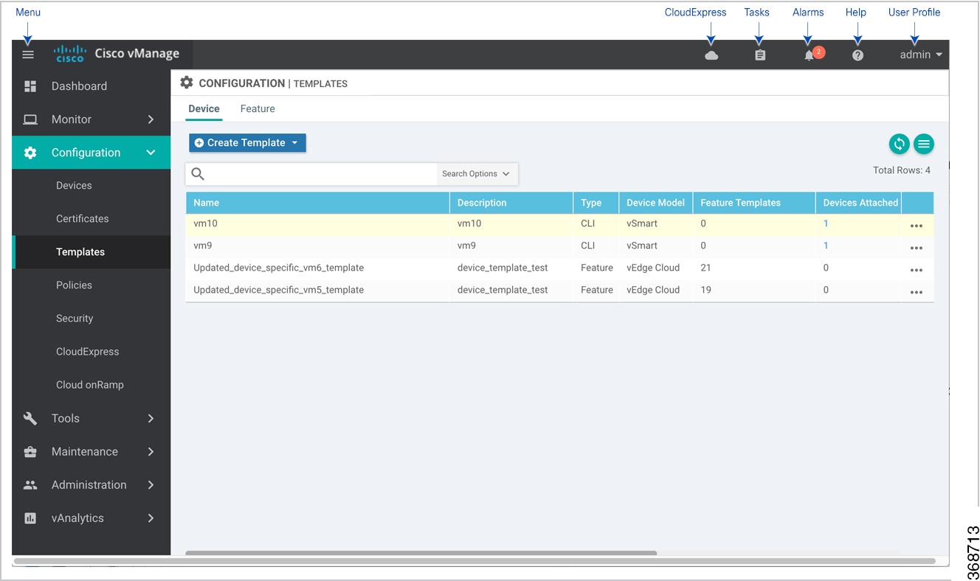Click the table's horizontal scrollbar
This screenshot has width=980, height=581.
(421, 553)
